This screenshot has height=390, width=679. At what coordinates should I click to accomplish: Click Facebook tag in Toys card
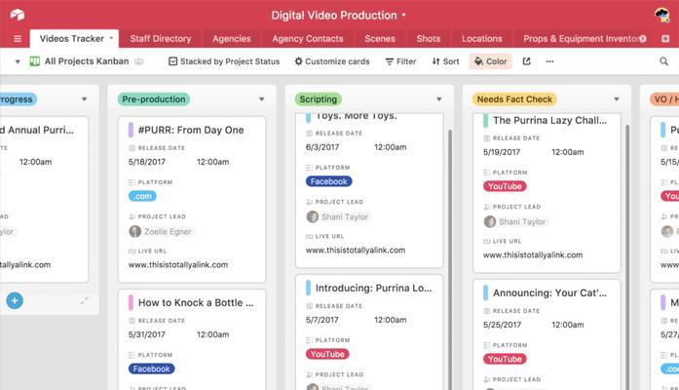[328, 181]
